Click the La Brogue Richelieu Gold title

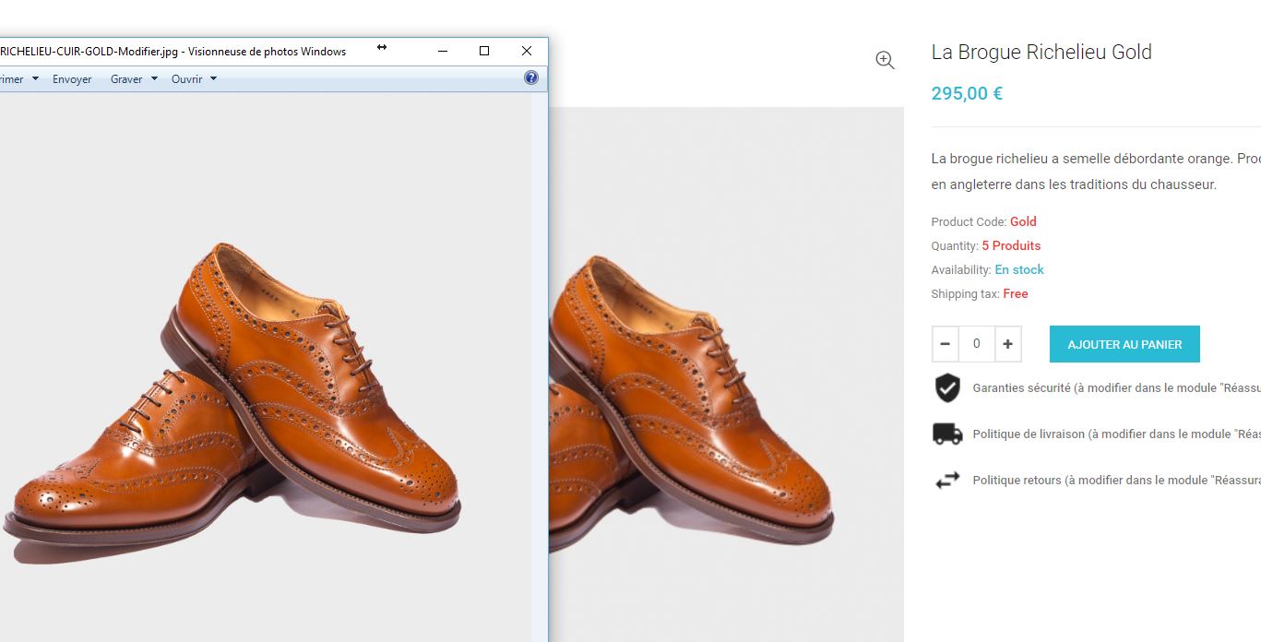(x=1041, y=52)
